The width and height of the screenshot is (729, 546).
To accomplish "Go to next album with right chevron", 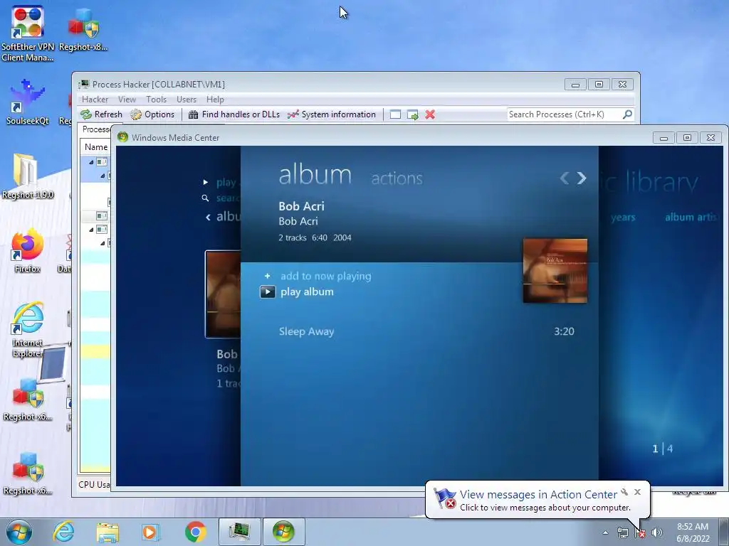I will (582, 178).
